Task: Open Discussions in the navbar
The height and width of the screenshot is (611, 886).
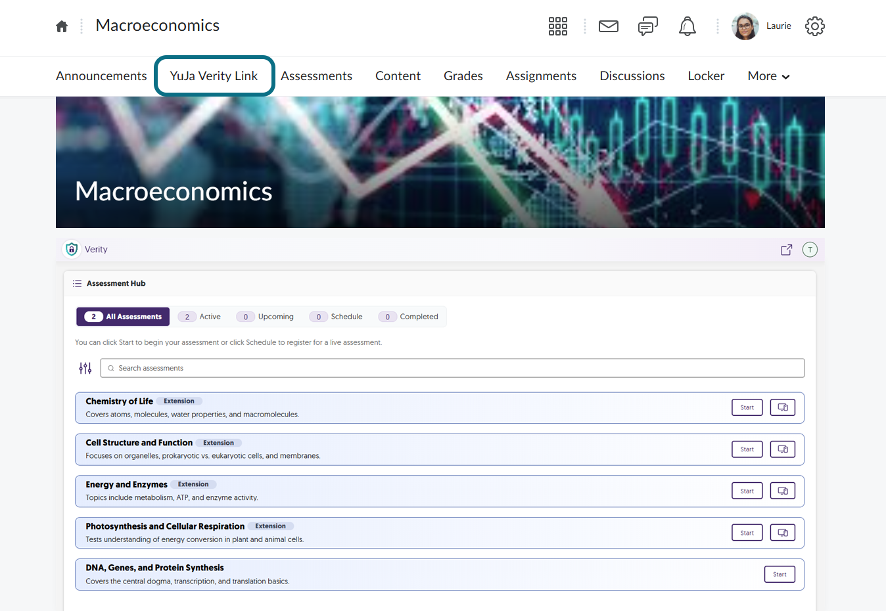Action: click(x=632, y=76)
